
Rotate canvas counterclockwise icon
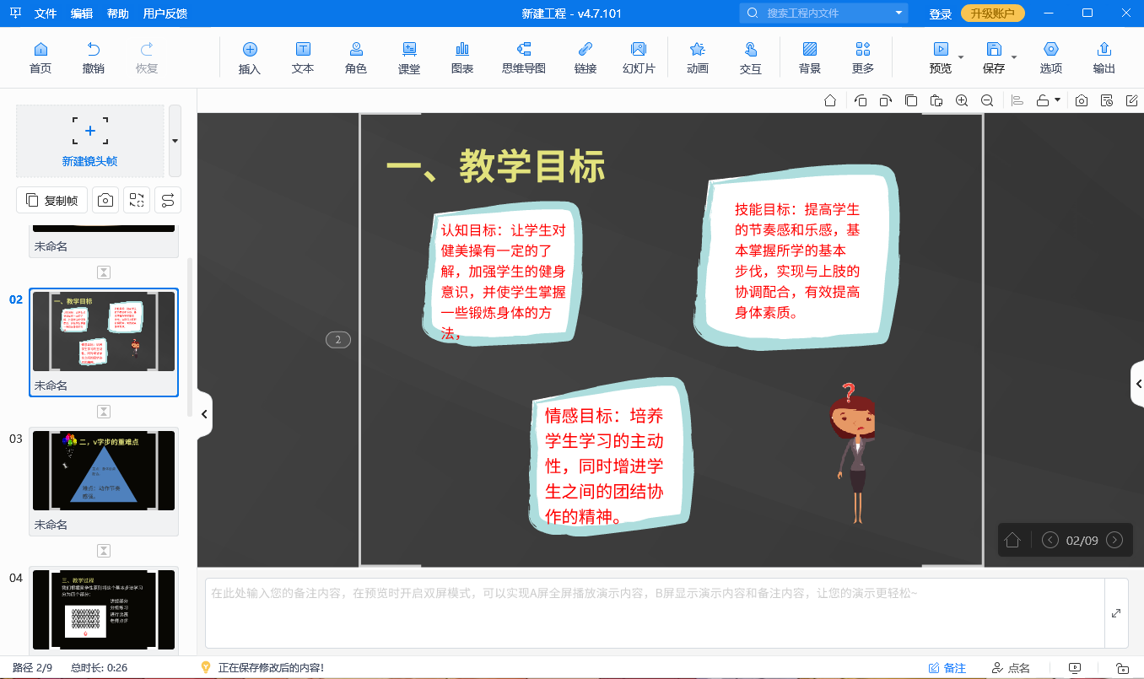click(x=861, y=100)
